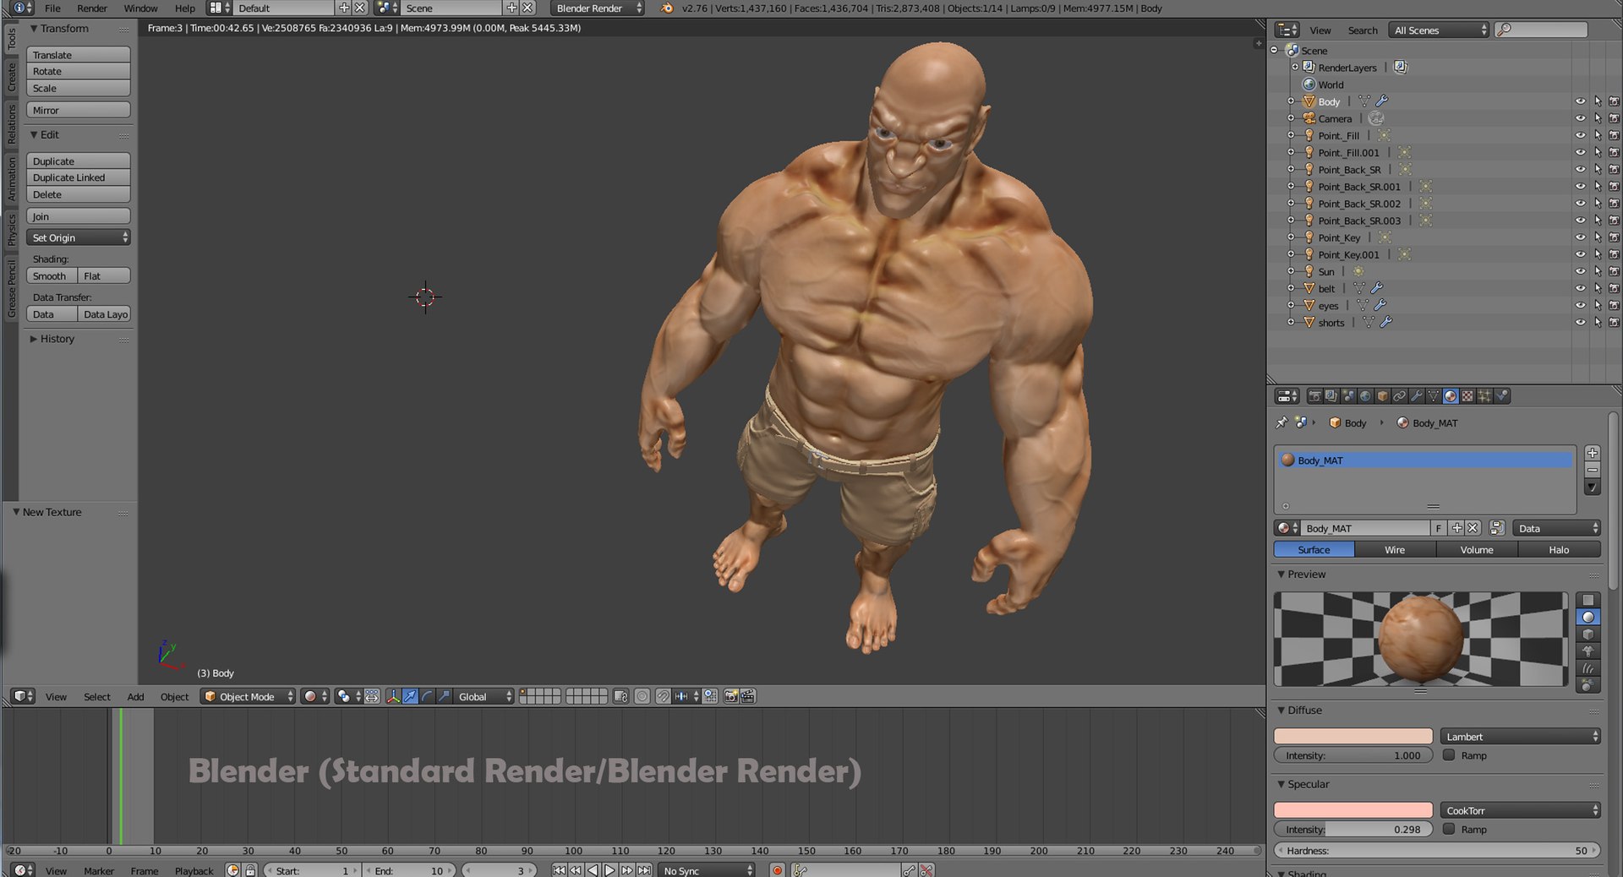Open the No Sync playback dropdown
This screenshot has width=1623, height=877.
[x=707, y=870]
